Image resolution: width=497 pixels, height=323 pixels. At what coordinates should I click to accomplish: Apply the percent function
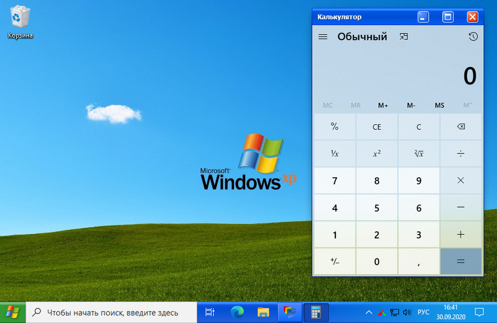coord(335,127)
